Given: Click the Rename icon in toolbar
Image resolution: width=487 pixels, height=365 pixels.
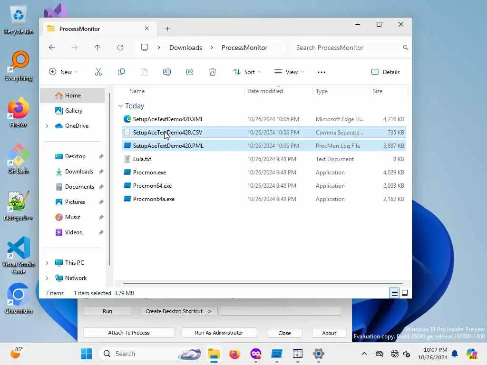Looking at the screenshot, I should pyautogui.click(x=167, y=72).
